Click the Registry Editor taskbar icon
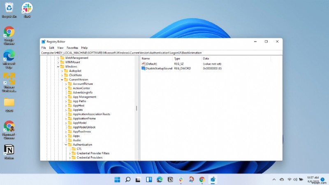This screenshot has width=329, height=185. click(x=213, y=179)
